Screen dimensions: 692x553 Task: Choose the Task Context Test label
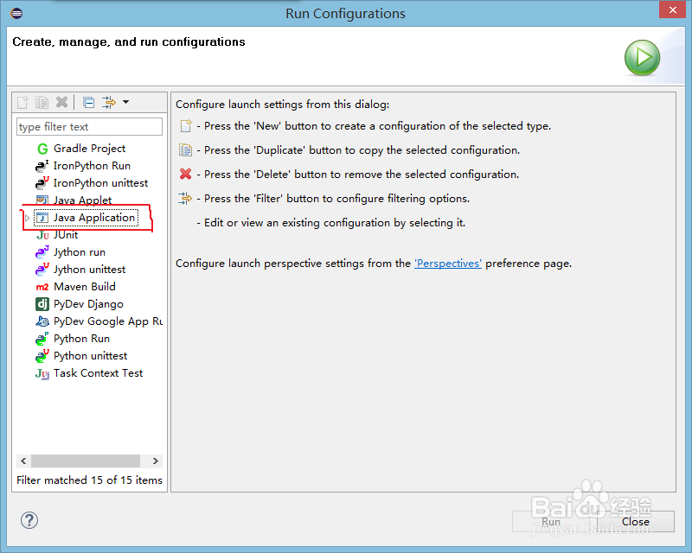click(99, 373)
